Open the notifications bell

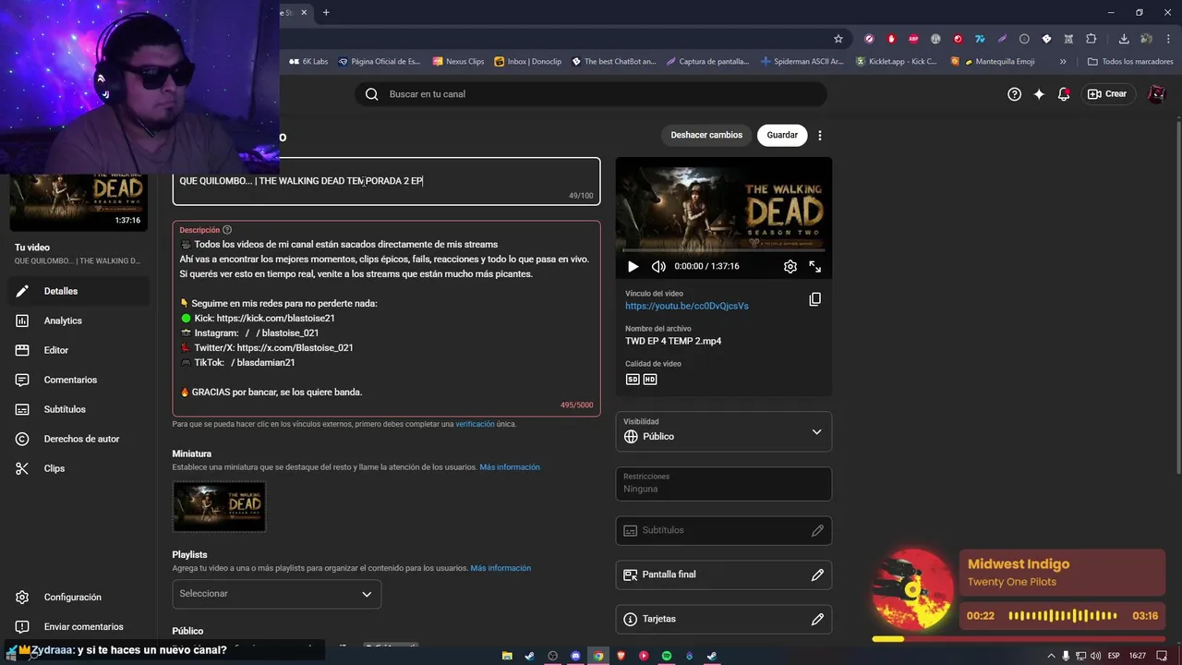point(1064,94)
